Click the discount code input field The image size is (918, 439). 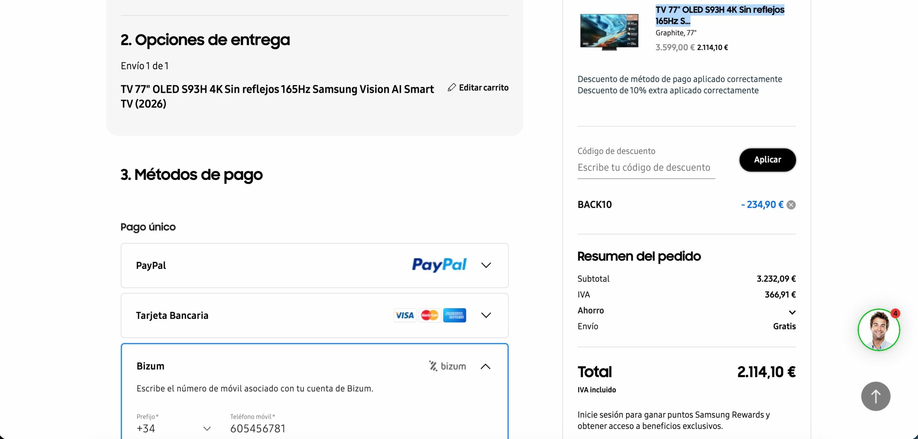pos(646,167)
